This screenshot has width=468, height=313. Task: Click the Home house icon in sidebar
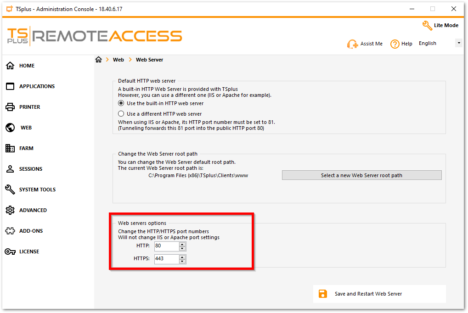[x=10, y=66]
